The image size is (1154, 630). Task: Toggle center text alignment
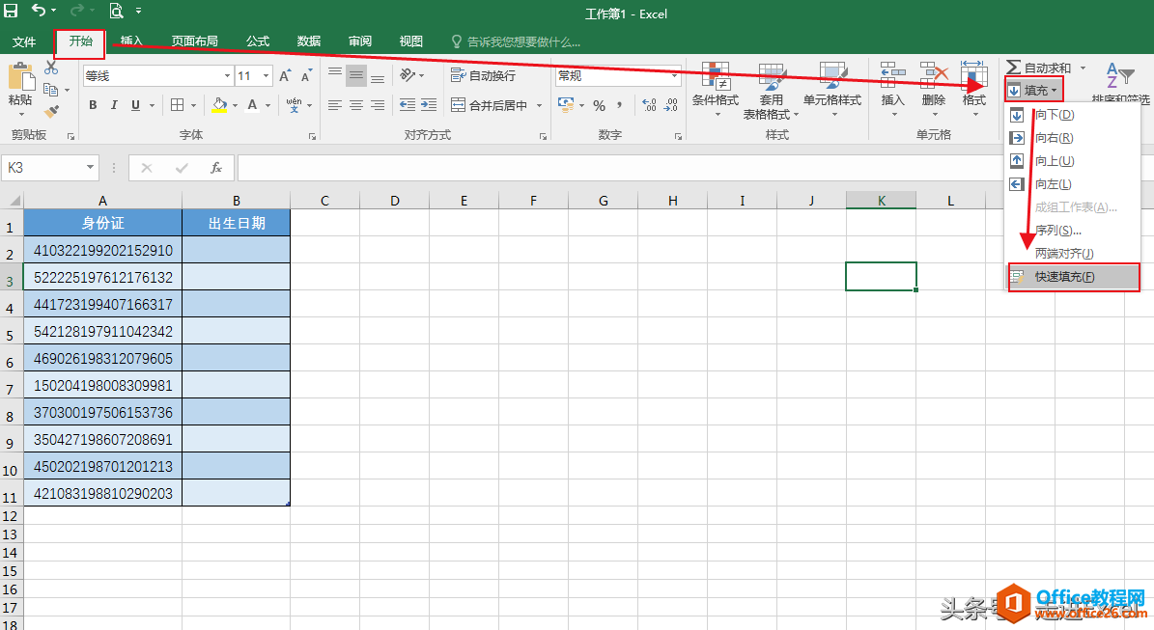356,105
